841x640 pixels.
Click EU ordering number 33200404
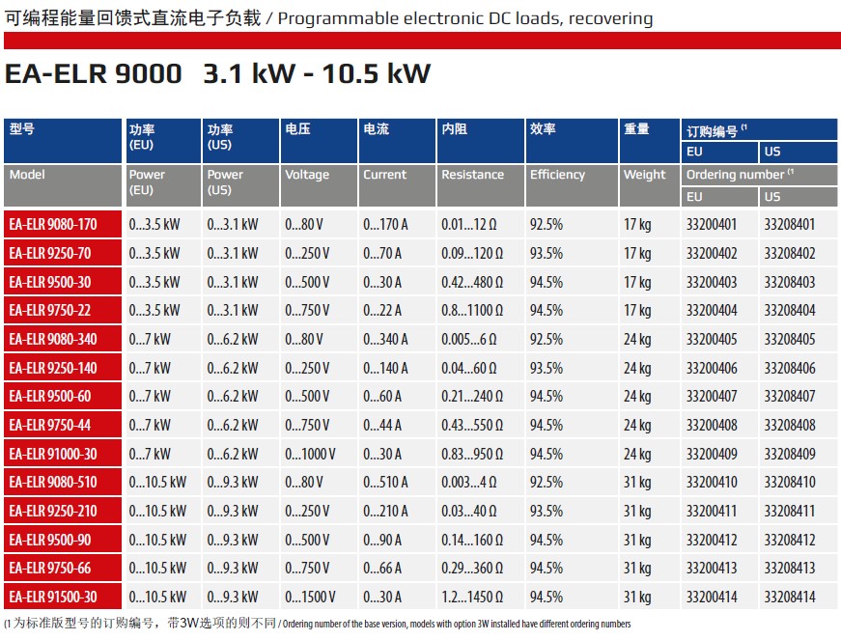712,311
